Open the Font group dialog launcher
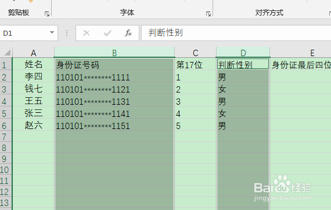The height and width of the screenshot is (210, 331). pos(208,14)
